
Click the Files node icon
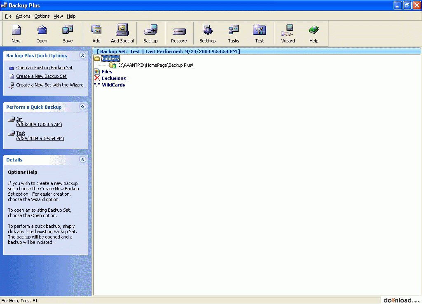point(97,72)
